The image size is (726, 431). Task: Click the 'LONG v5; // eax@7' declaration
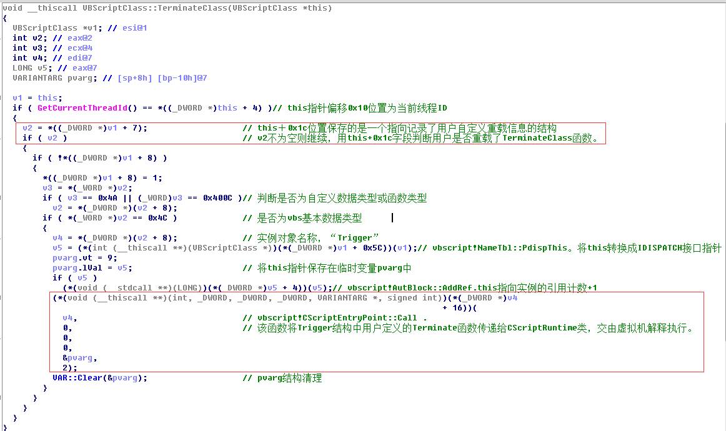[x=54, y=67]
